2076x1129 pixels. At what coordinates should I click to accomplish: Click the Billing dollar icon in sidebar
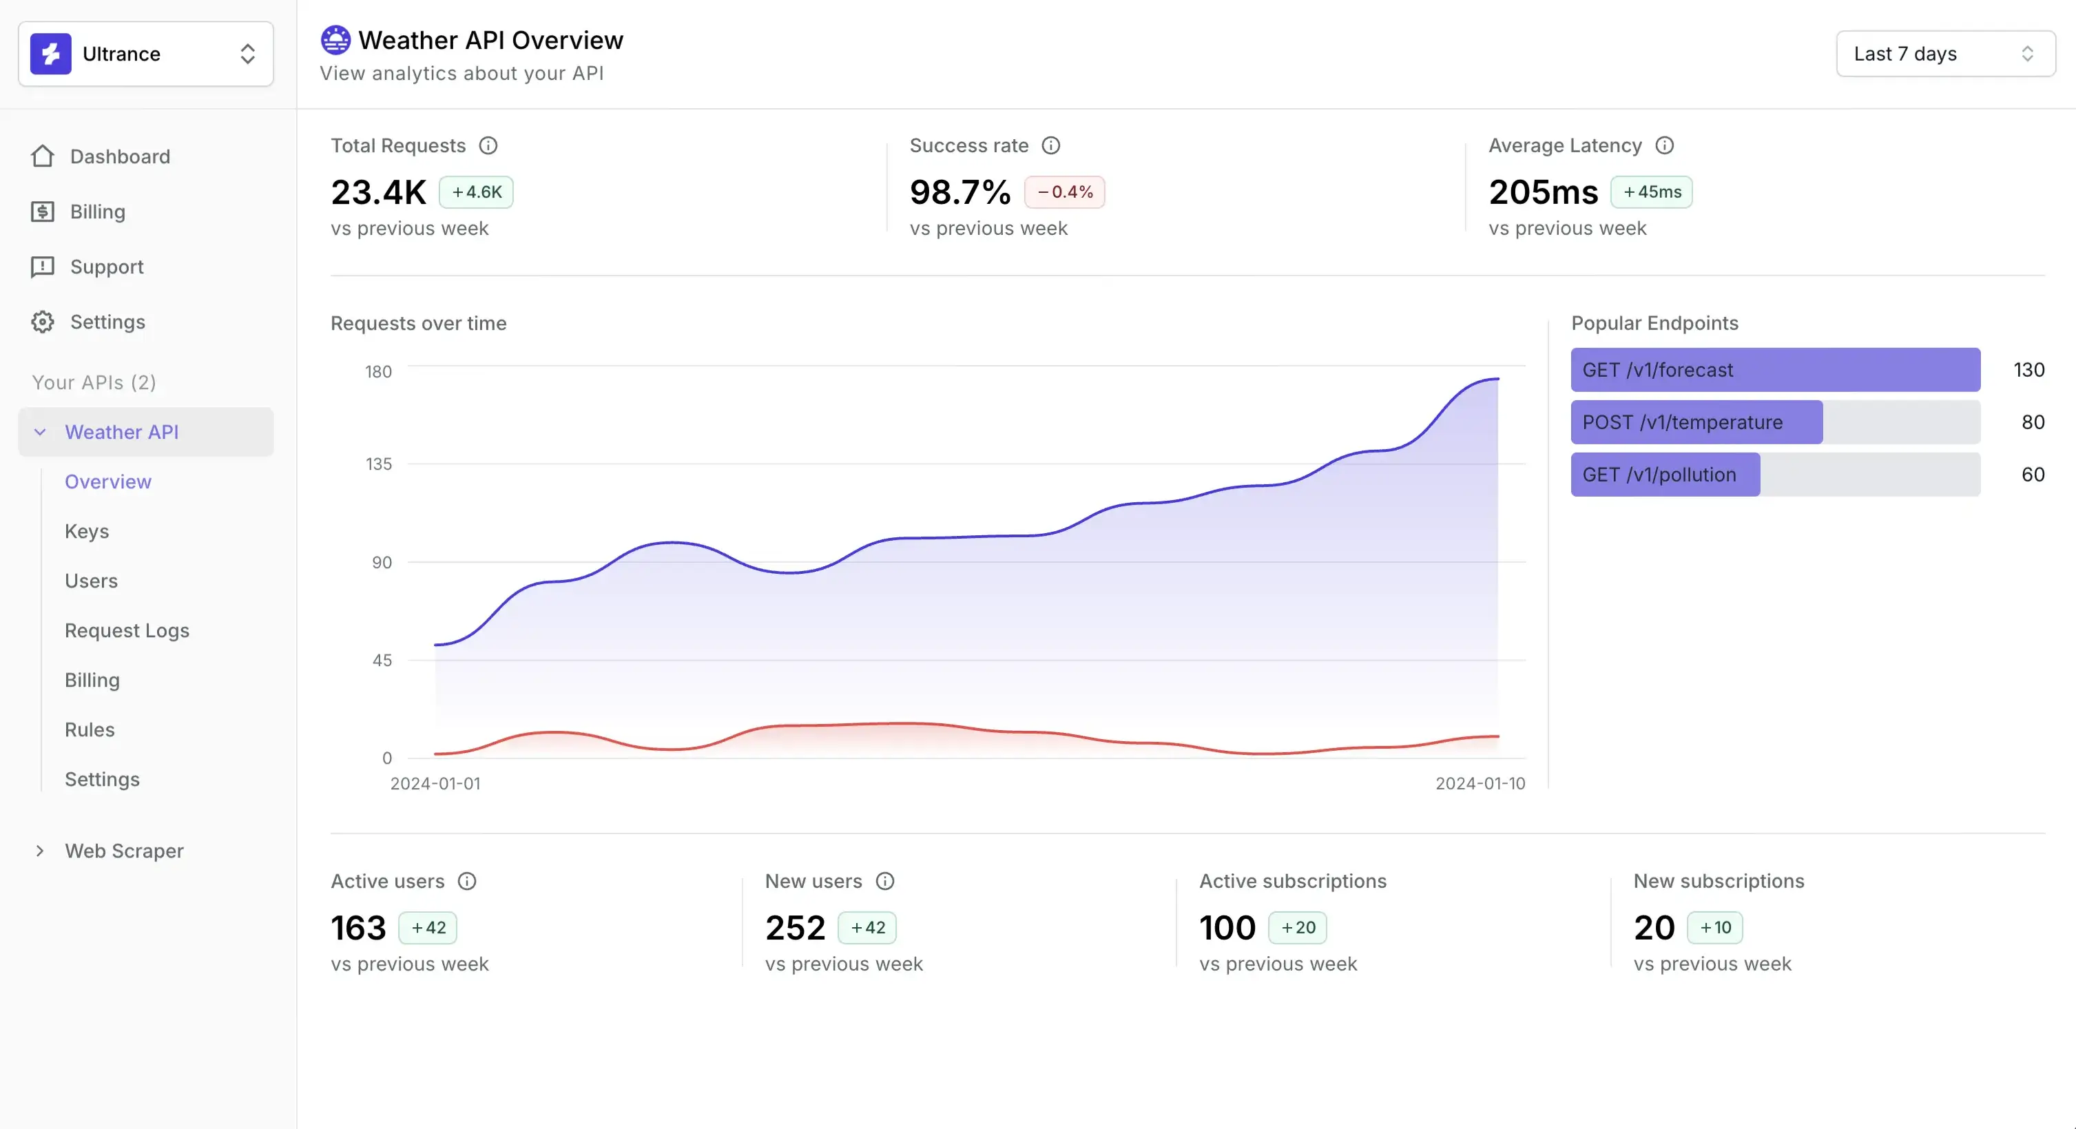coord(43,211)
